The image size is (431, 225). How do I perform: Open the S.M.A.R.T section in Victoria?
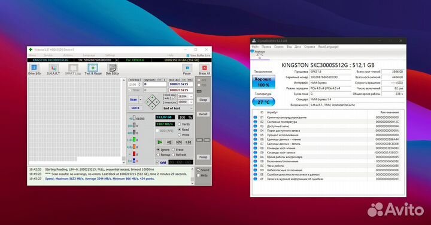[53, 69]
